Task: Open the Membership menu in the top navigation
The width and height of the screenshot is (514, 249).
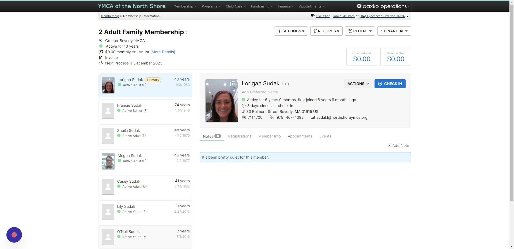Action: coord(185,6)
